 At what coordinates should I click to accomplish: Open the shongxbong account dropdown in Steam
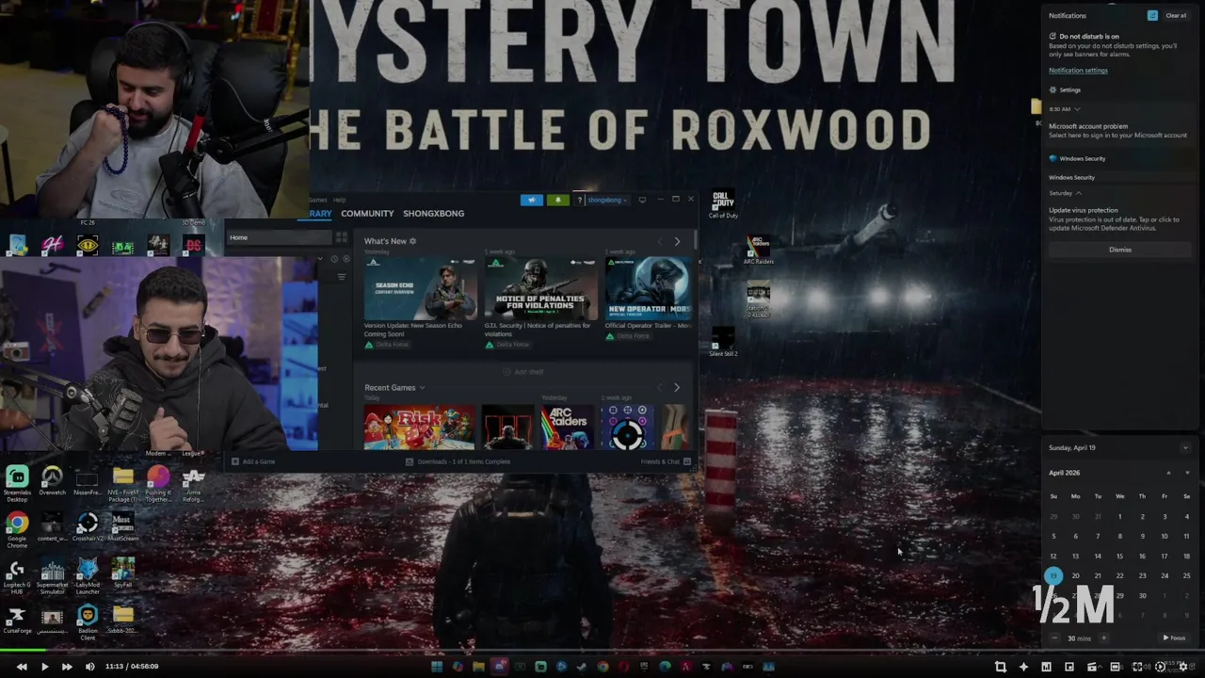click(607, 200)
